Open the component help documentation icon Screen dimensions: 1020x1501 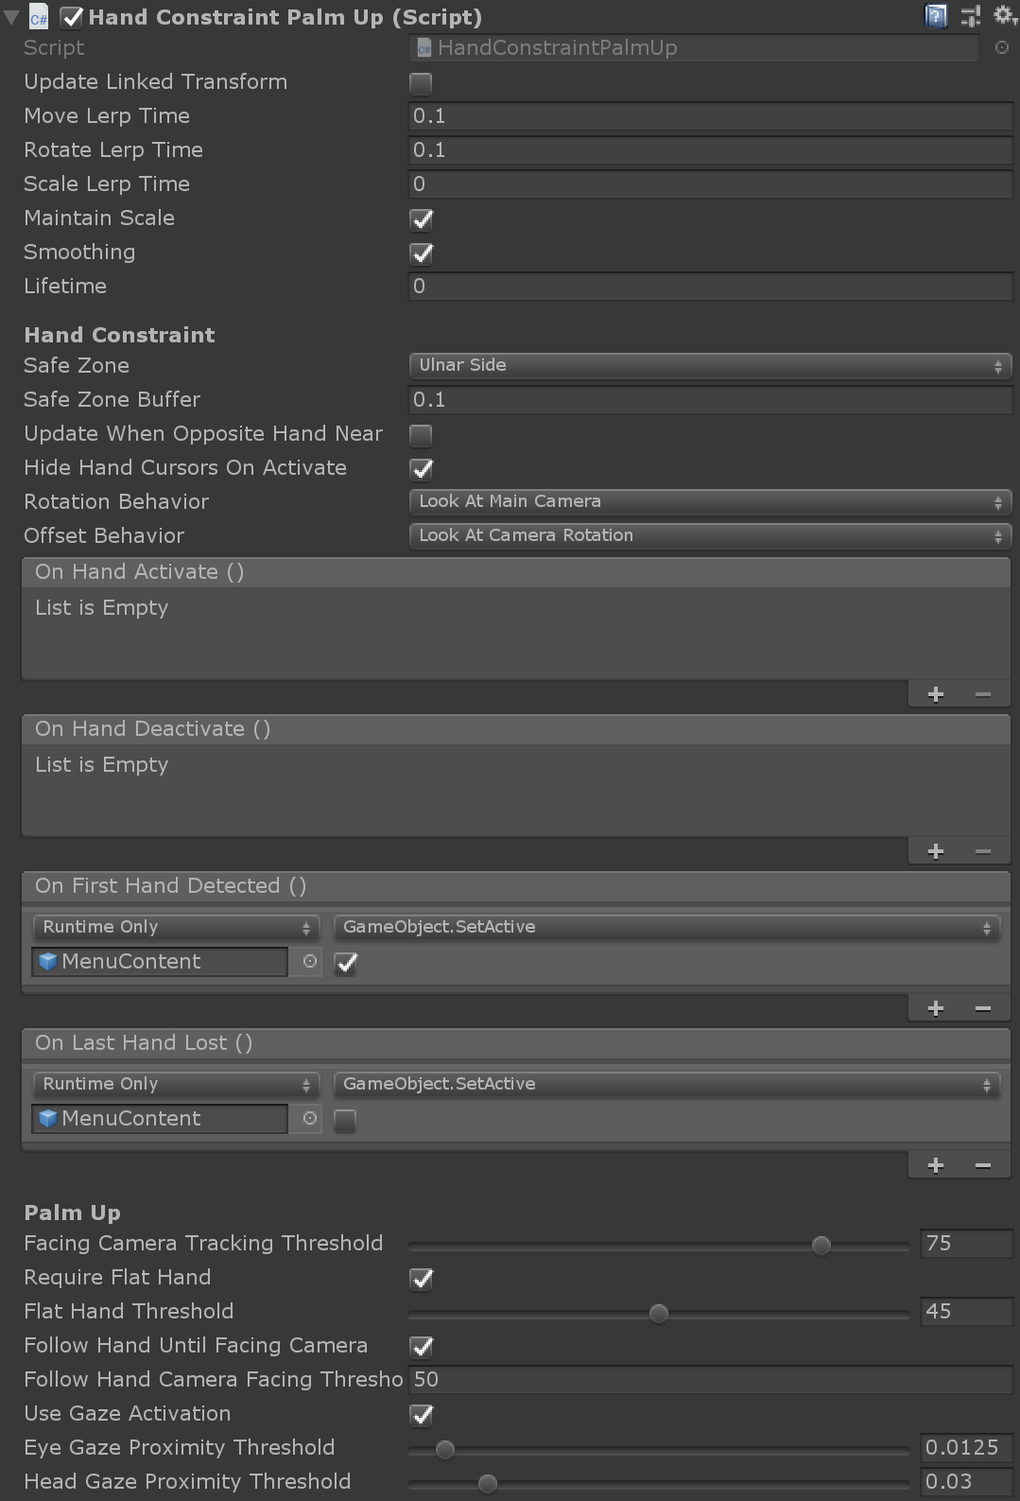point(936,16)
